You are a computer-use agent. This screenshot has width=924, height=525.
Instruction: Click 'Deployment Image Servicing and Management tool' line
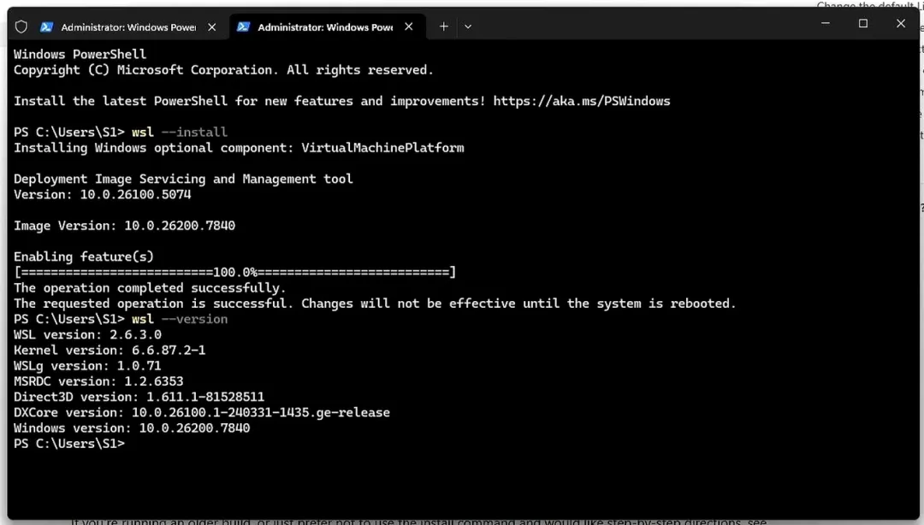tap(183, 179)
